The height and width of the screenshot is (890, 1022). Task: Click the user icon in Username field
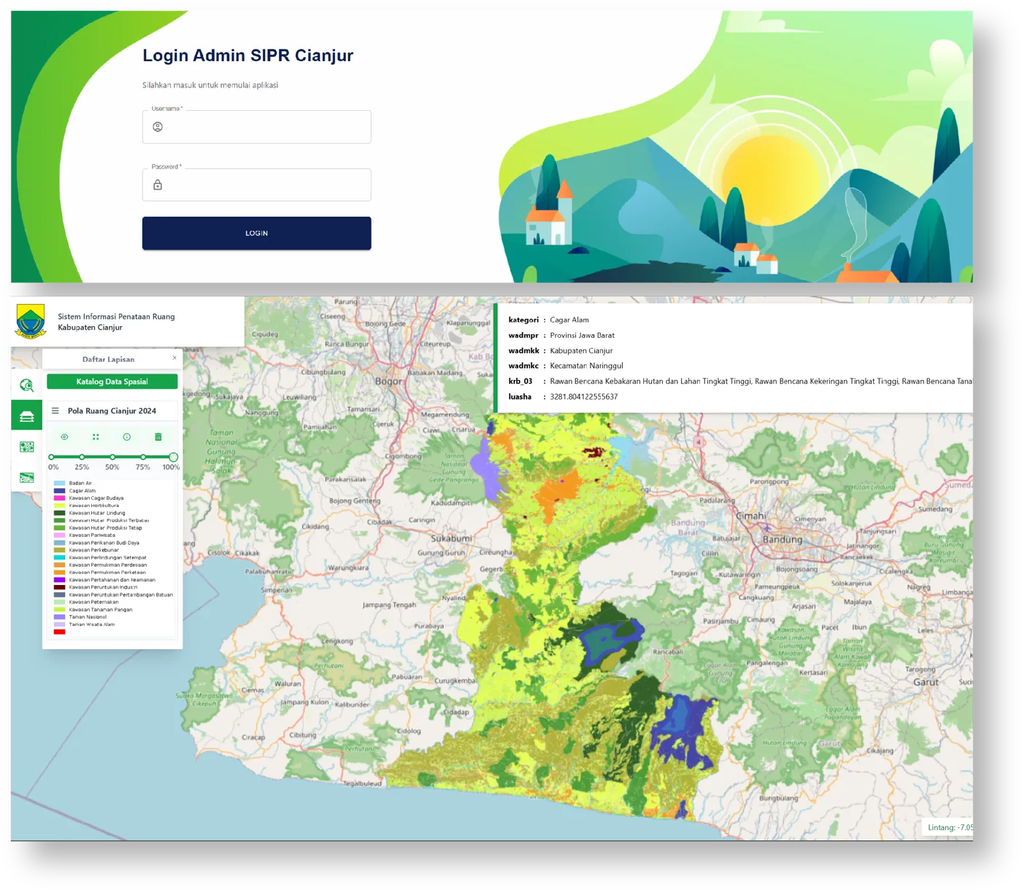point(158,127)
